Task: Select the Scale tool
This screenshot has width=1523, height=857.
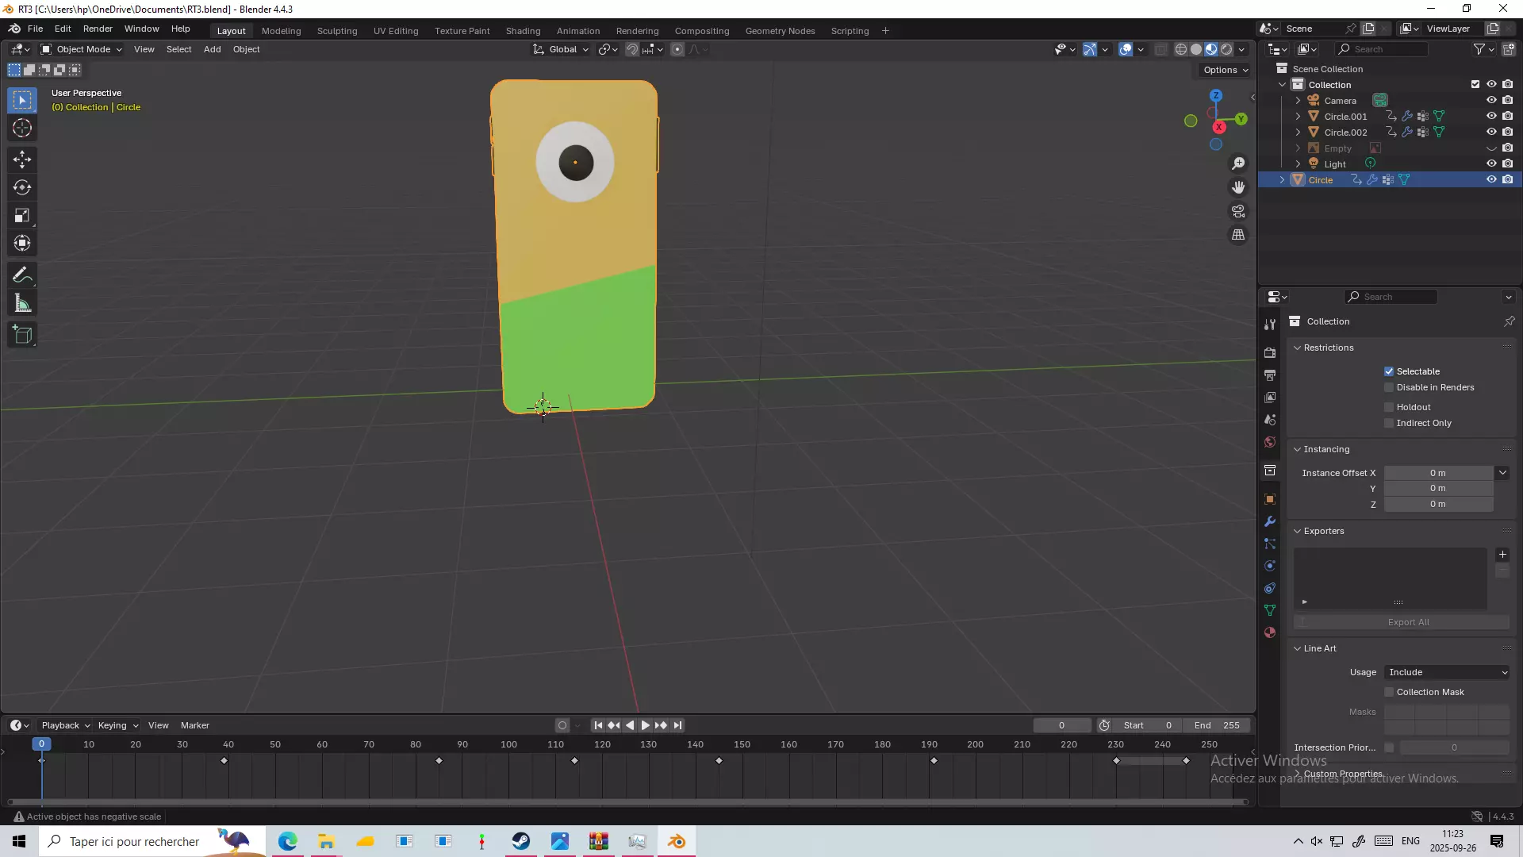Action: click(x=22, y=216)
